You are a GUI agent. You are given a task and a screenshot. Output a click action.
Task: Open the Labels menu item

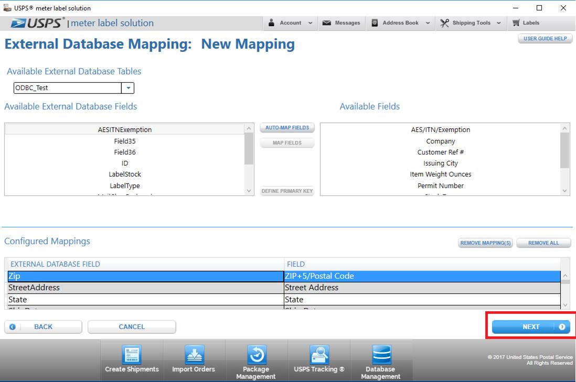coord(526,23)
